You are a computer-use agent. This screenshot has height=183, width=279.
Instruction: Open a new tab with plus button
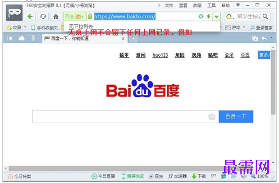pos(133,39)
